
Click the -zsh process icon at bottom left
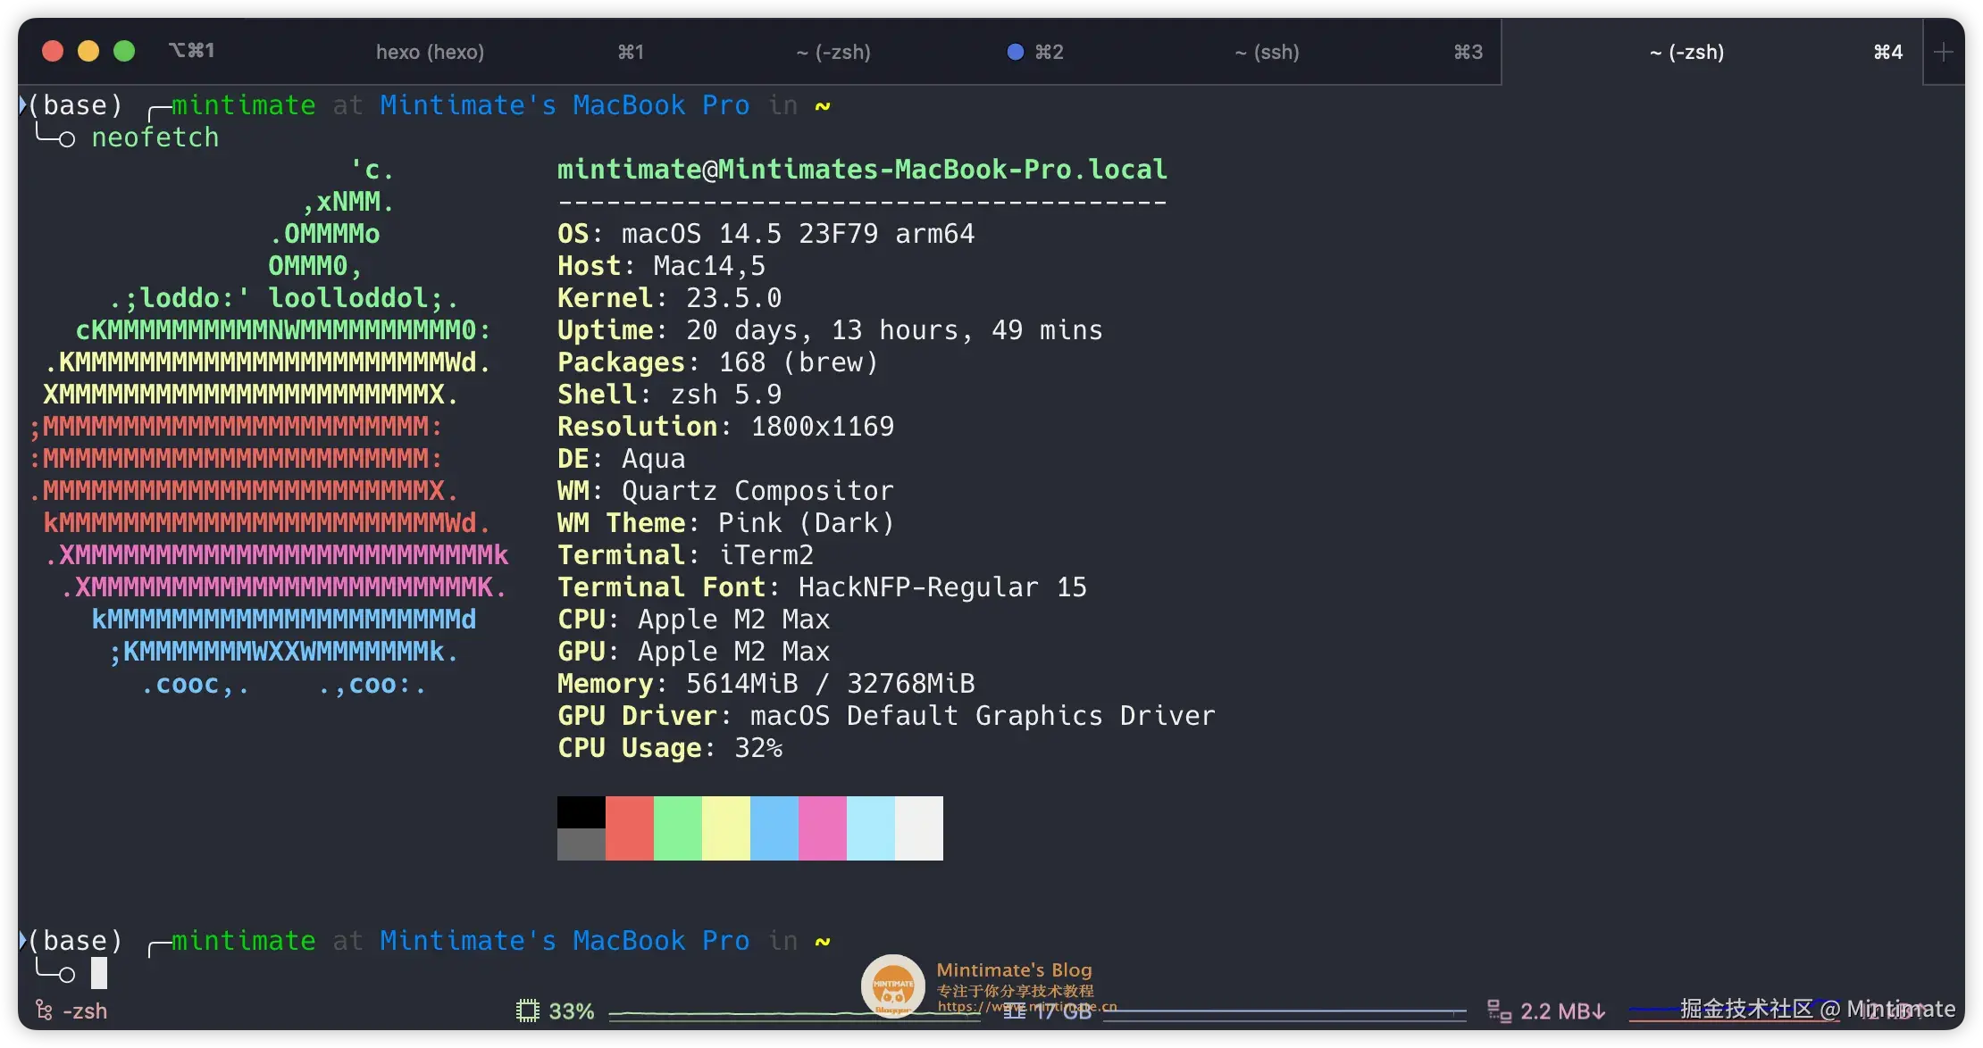[x=42, y=1009]
